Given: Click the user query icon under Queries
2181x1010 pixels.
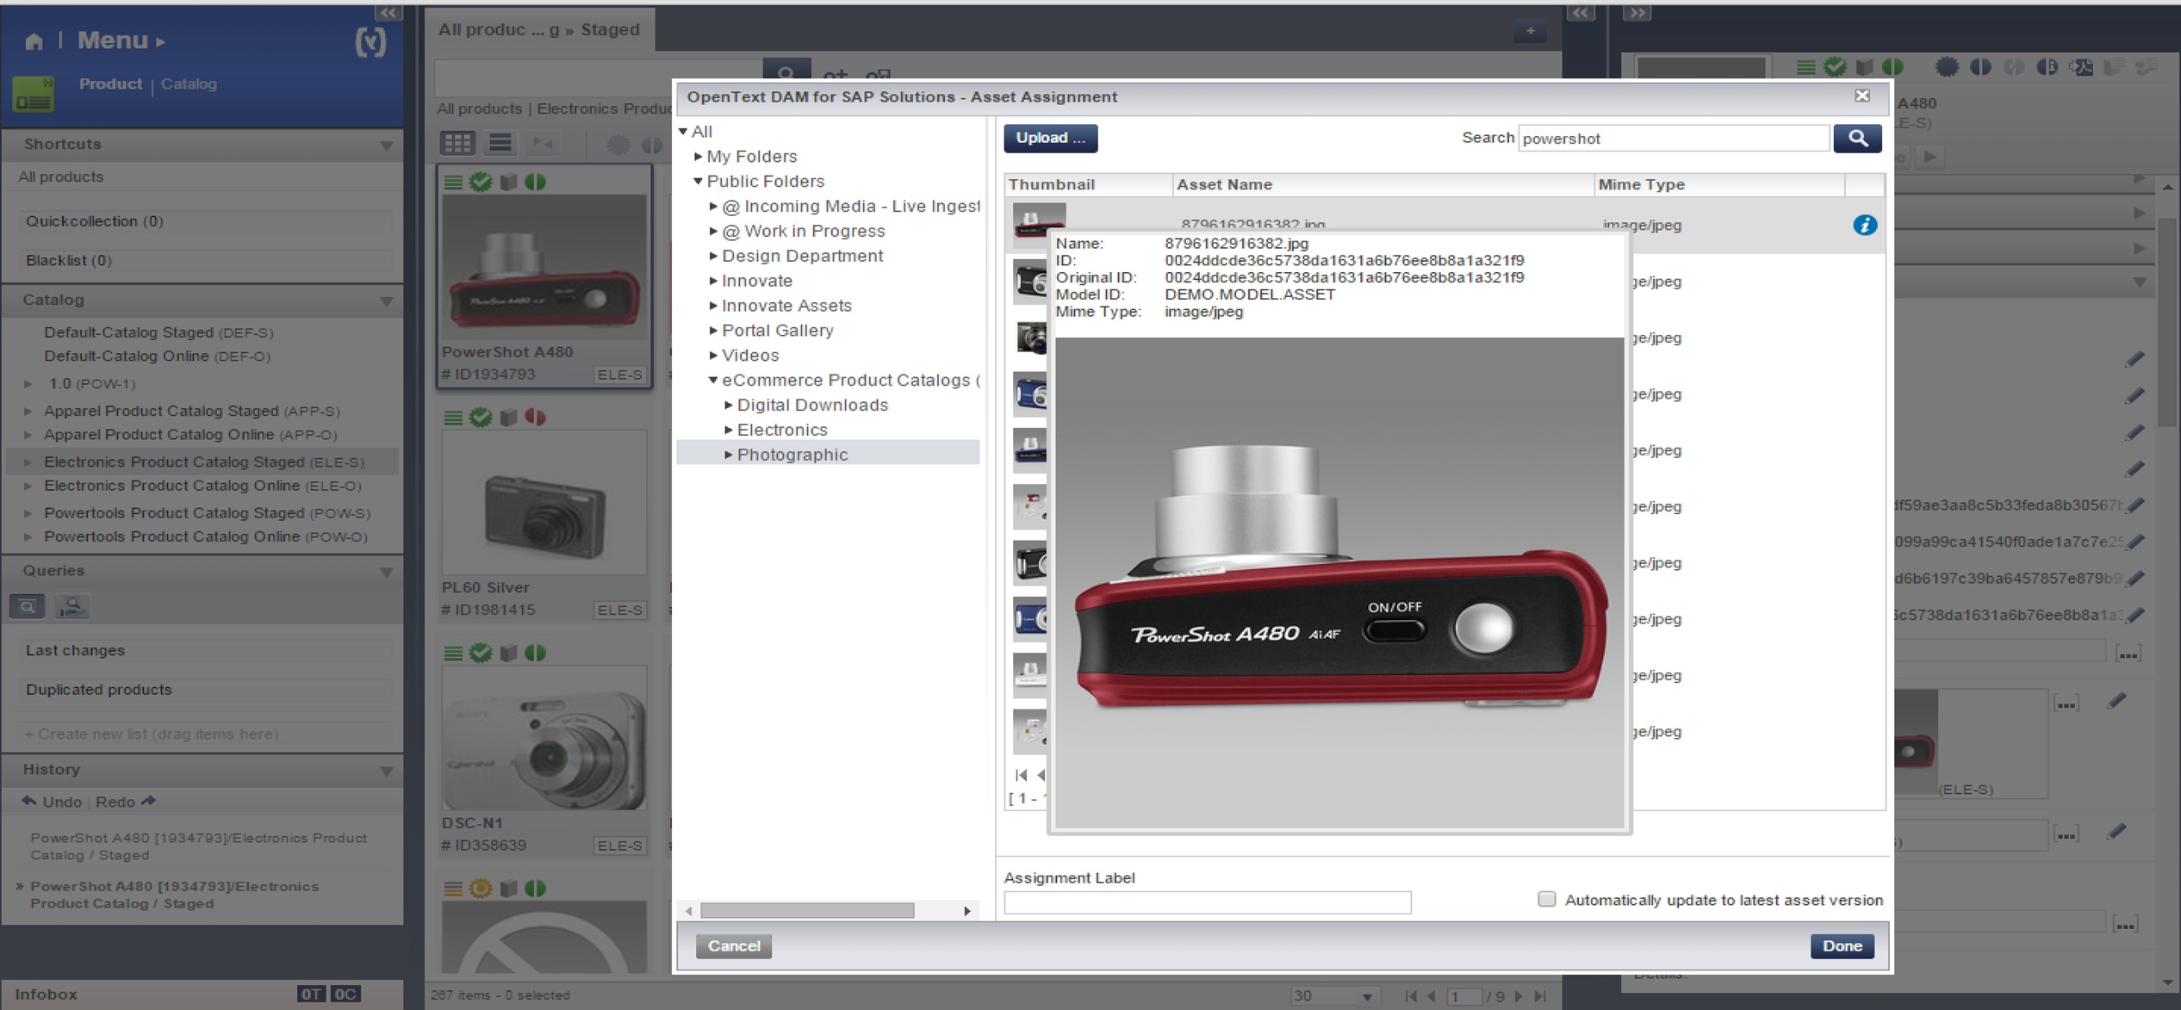Looking at the screenshot, I should (x=71, y=606).
